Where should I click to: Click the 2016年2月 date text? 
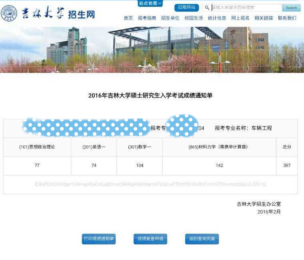click(269, 212)
